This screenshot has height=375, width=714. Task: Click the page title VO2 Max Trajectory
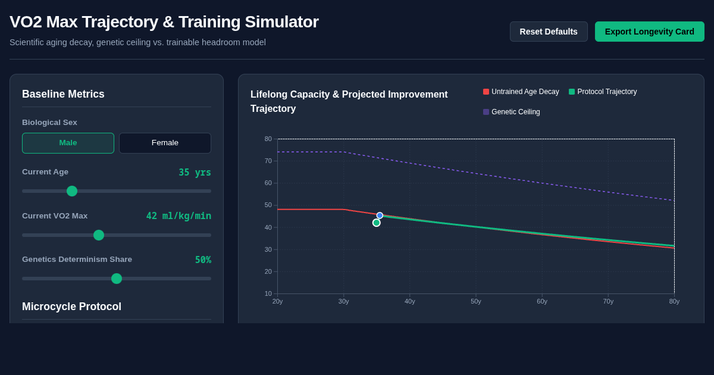[x=164, y=22]
